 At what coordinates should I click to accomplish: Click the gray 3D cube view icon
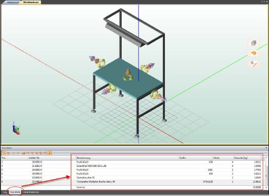click(254, 43)
